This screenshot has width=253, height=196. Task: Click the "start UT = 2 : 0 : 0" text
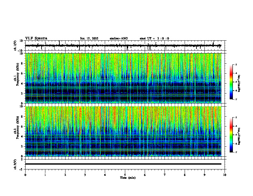tap(154, 38)
